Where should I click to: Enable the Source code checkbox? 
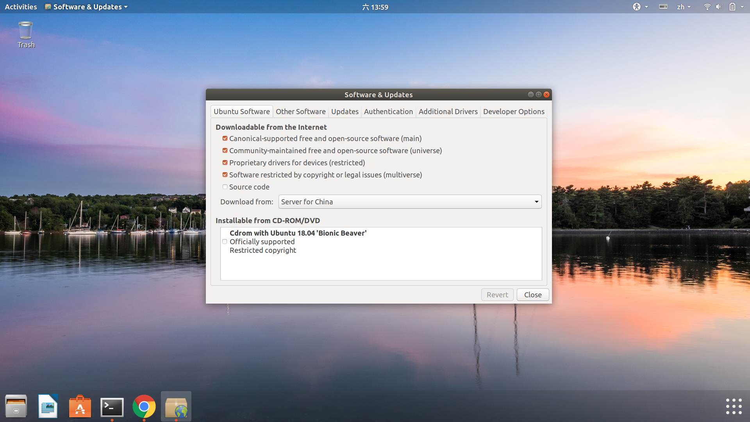[x=225, y=187]
